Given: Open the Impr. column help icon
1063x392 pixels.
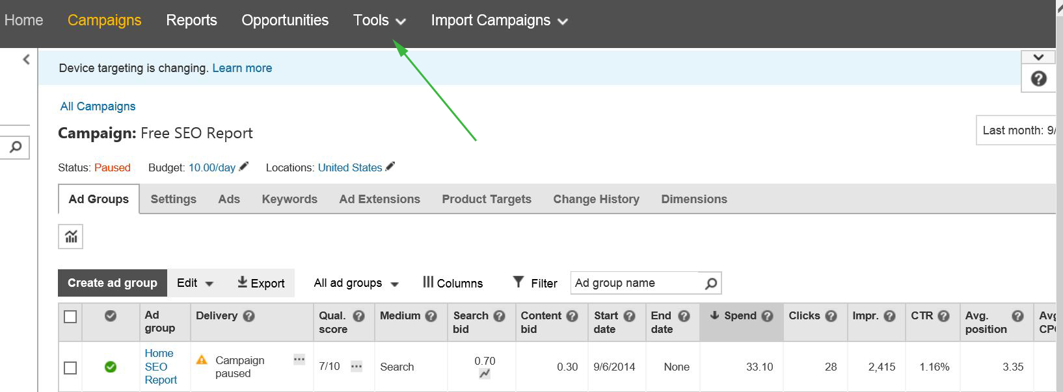Looking at the screenshot, I should 889,316.
